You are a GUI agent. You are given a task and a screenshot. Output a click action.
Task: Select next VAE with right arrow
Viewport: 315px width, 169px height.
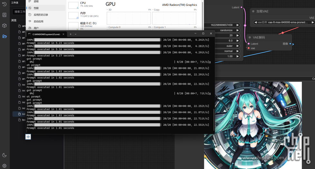(312, 22)
